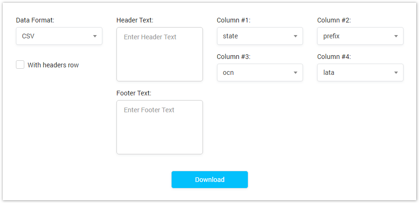Click the "With headers row" label text
Viewport: 419px width, 203px height.
pos(53,65)
